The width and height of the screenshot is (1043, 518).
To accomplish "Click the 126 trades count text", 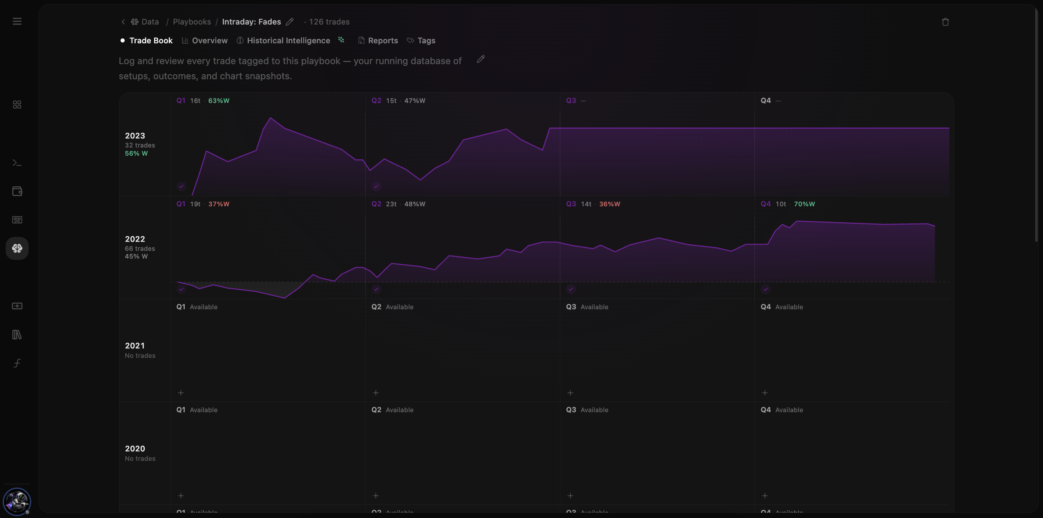I will point(329,22).
